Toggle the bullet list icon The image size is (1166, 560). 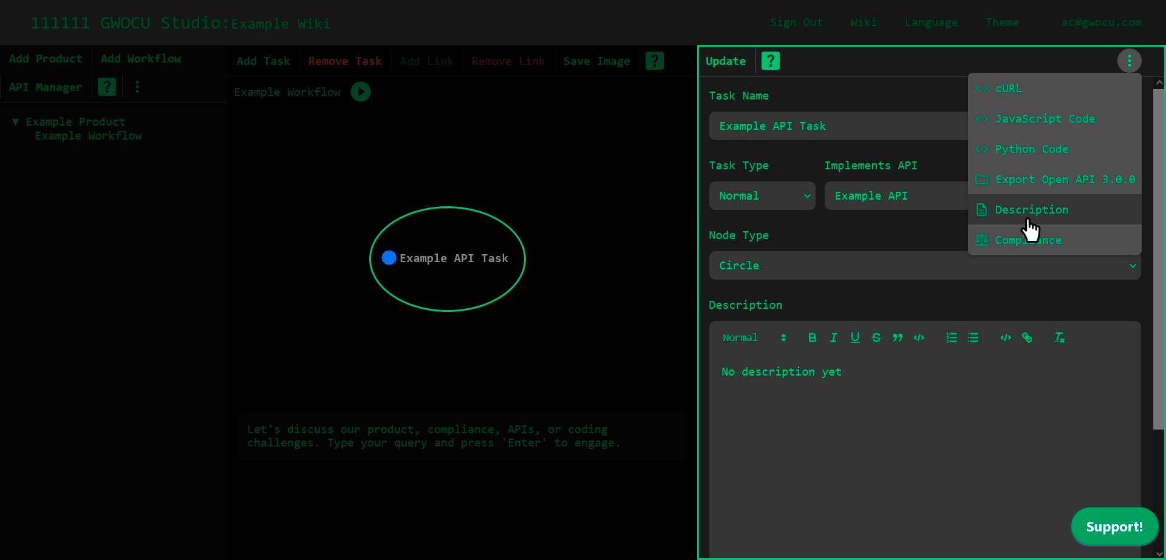(x=973, y=337)
